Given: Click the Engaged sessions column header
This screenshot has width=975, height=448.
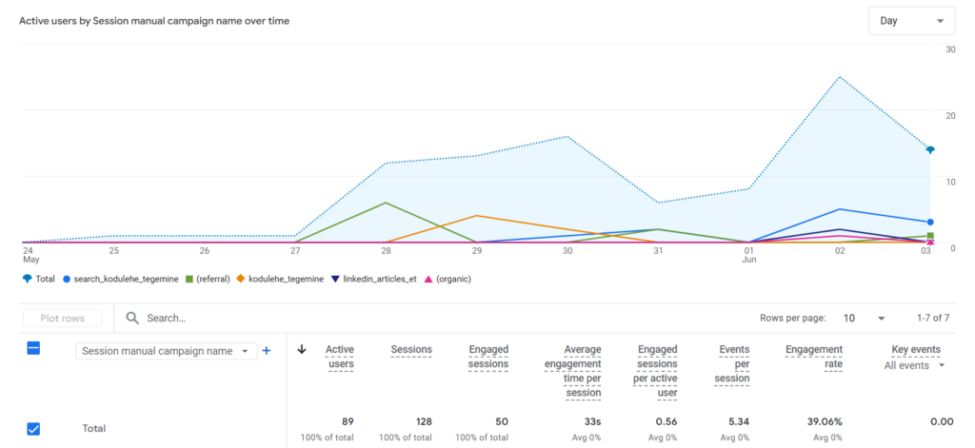Looking at the screenshot, I should click(488, 358).
